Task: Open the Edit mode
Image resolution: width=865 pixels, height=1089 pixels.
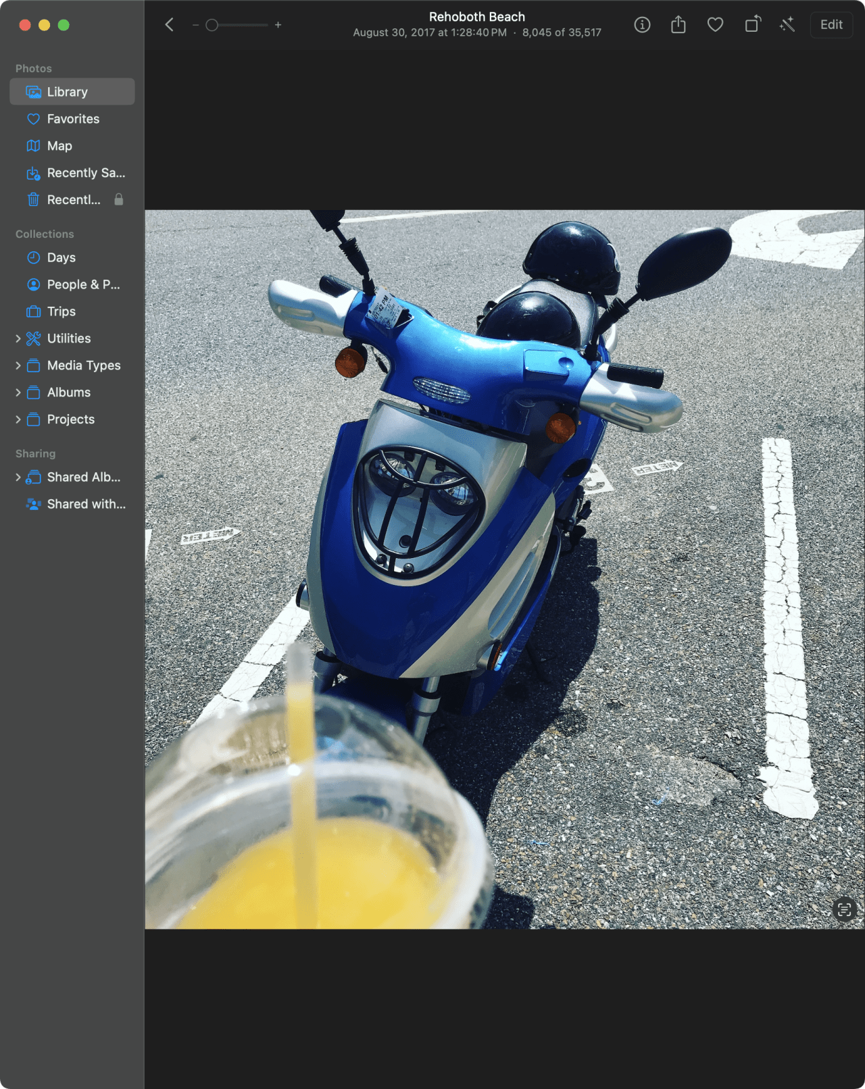Action: (x=831, y=25)
